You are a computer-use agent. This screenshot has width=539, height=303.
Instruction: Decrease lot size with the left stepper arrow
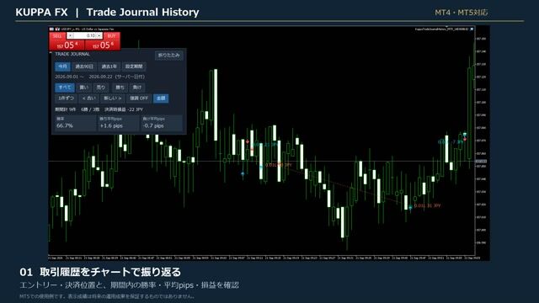click(x=70, y=35)
